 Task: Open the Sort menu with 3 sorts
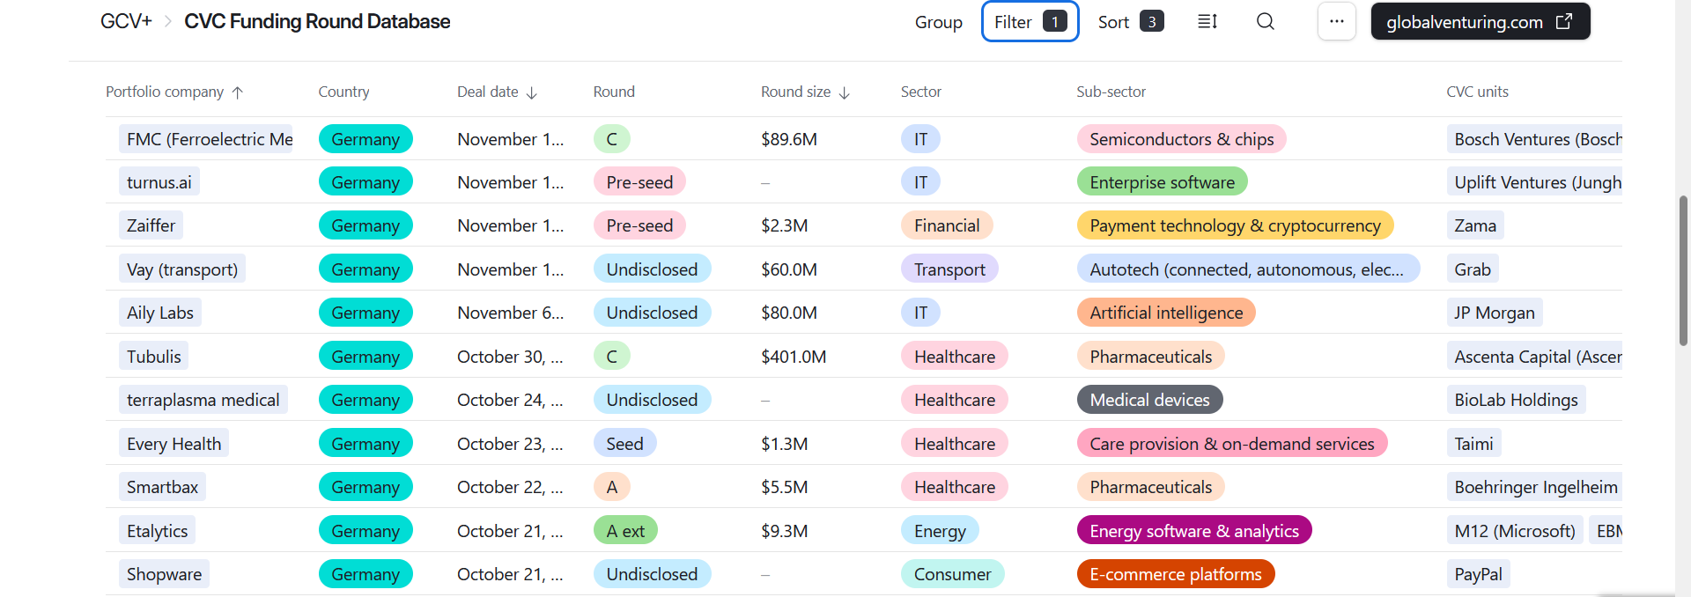coord(1130,22)
